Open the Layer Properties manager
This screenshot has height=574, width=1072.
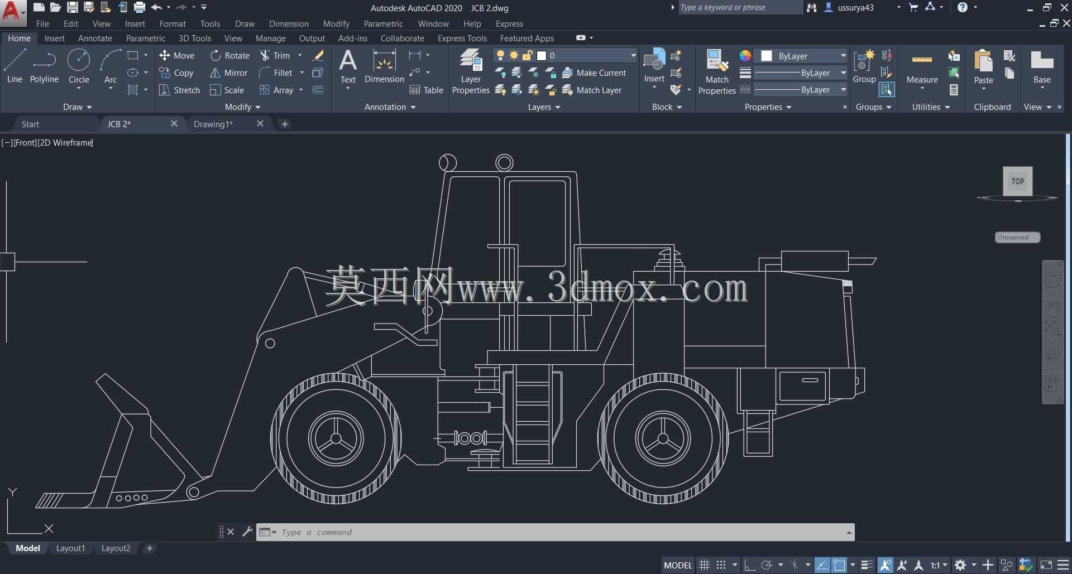tap(471, 71)
